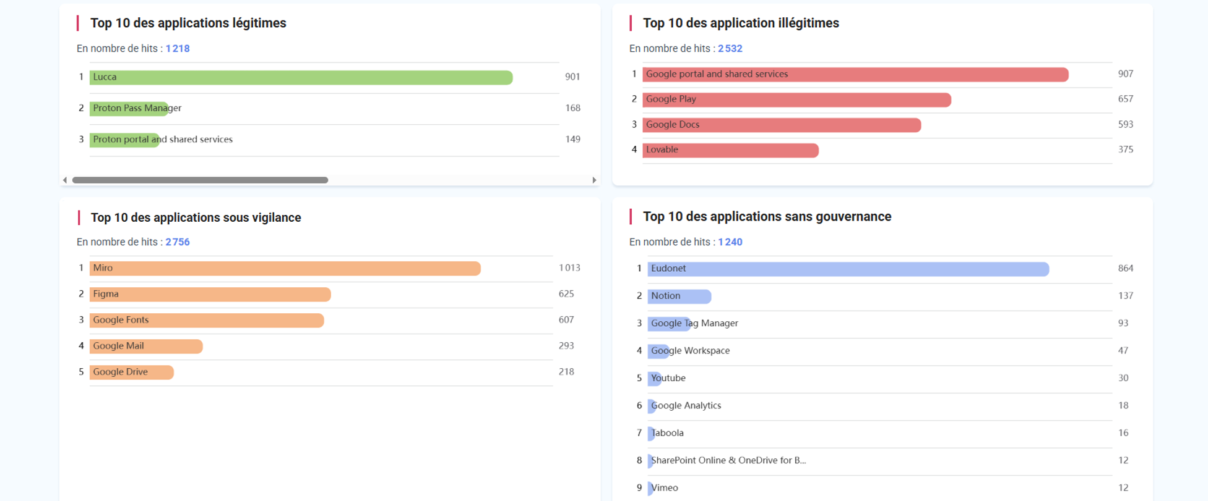Select the SharePoint Online & OneDrive row
Image resolution: width=1208 pixels, height=501 pixels.
pyautogui.click(x=728, y=461)
